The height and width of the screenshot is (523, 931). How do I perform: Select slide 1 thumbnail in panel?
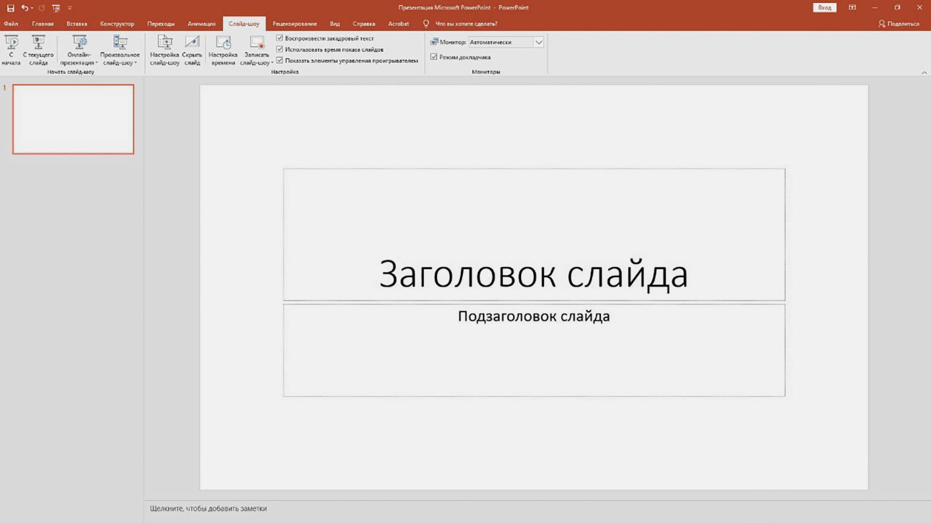tap(73, 119)
